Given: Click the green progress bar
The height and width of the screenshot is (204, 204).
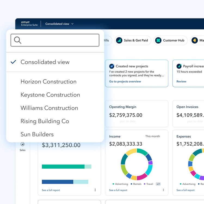Looking at the screenshot, I should [63, 166].
